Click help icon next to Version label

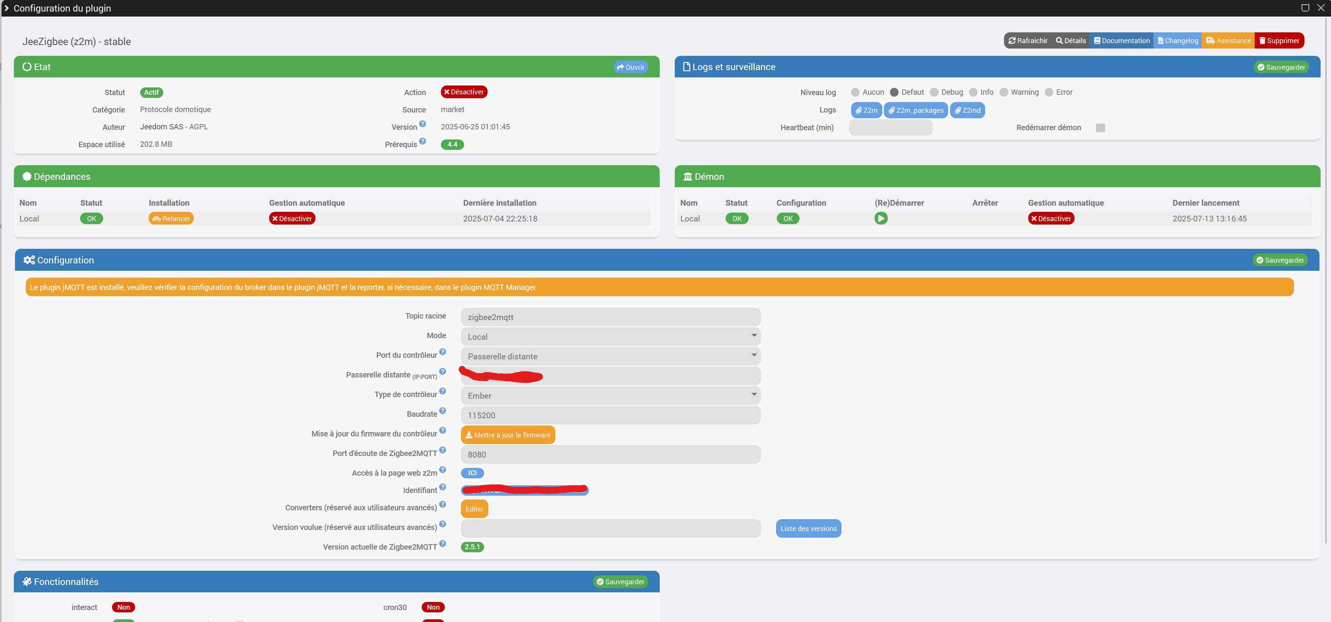pos(422,124)
